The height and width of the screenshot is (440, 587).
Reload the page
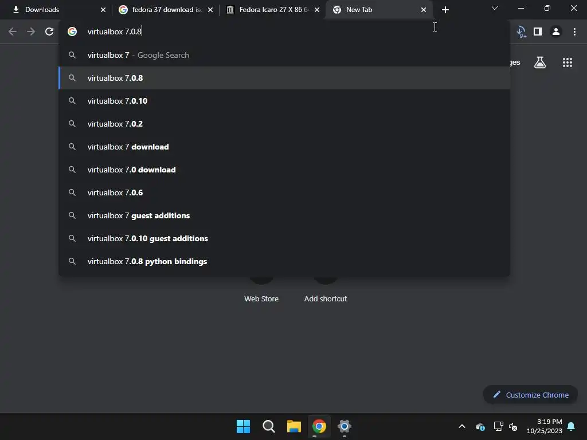pos(49,32)
